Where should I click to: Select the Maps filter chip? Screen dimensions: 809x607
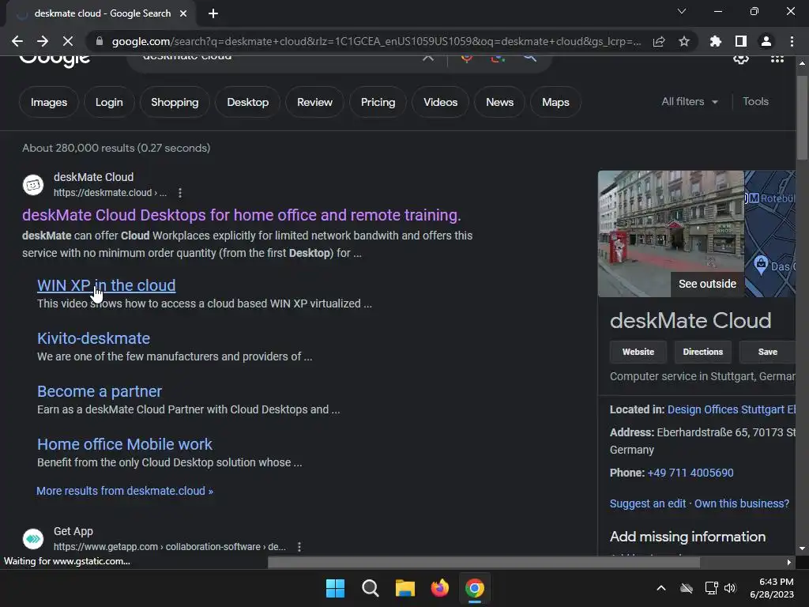pos(555,102)
